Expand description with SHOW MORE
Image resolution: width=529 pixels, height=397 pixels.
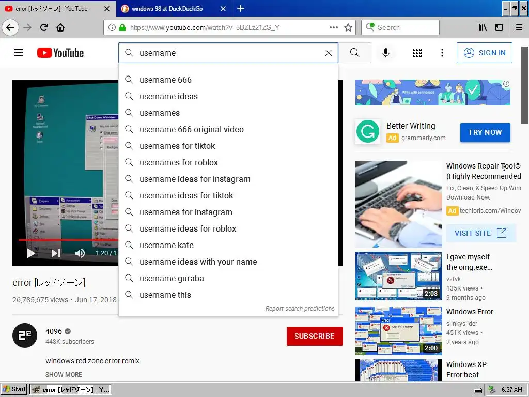click(x=64, y=374)
